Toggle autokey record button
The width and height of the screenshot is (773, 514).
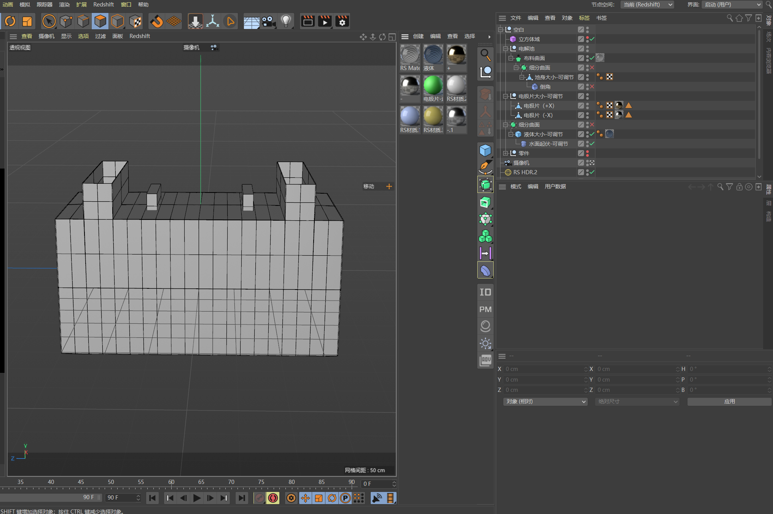273,498
